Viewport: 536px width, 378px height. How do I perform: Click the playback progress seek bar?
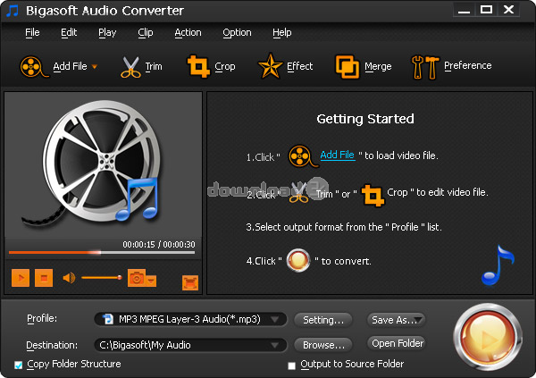(102, 253)
